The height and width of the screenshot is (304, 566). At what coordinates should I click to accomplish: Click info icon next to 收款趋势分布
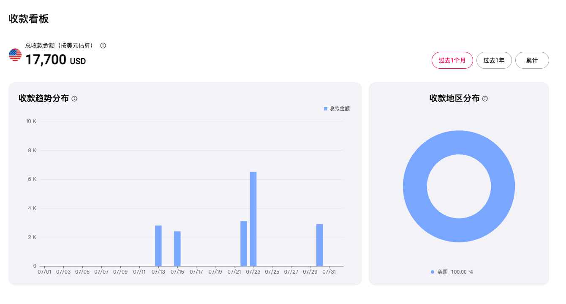74,99
